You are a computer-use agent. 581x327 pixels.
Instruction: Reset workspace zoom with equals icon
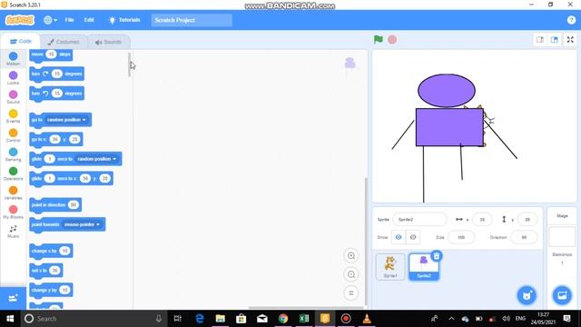click(x=351, y=292)
